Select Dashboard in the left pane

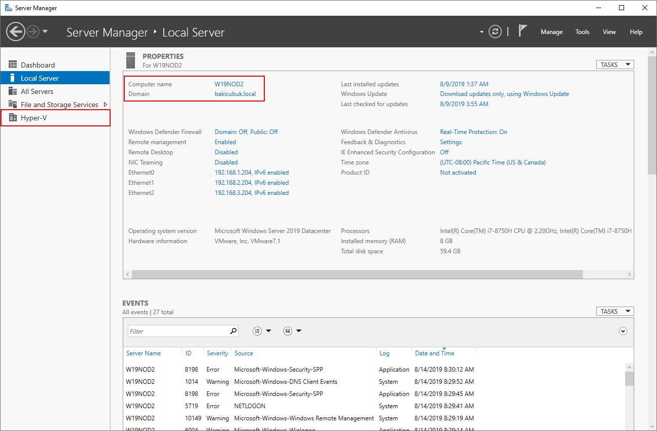coord(55,65)
